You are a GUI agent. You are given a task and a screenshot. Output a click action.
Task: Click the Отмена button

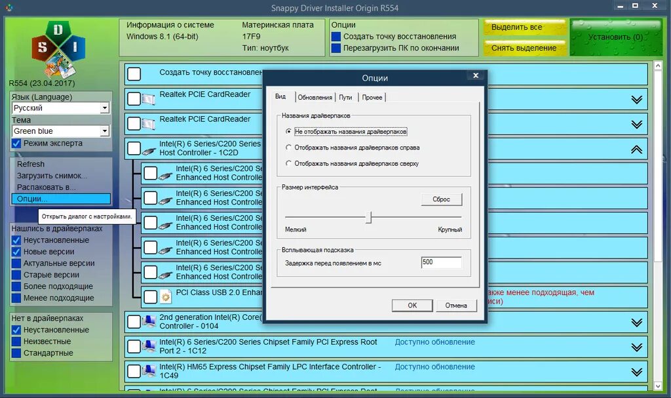point(456,306)
